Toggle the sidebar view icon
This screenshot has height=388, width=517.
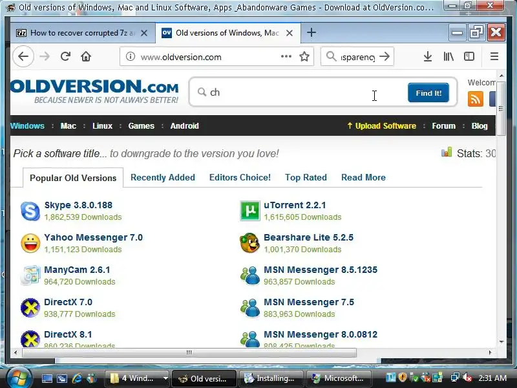(x=469, y=56)
